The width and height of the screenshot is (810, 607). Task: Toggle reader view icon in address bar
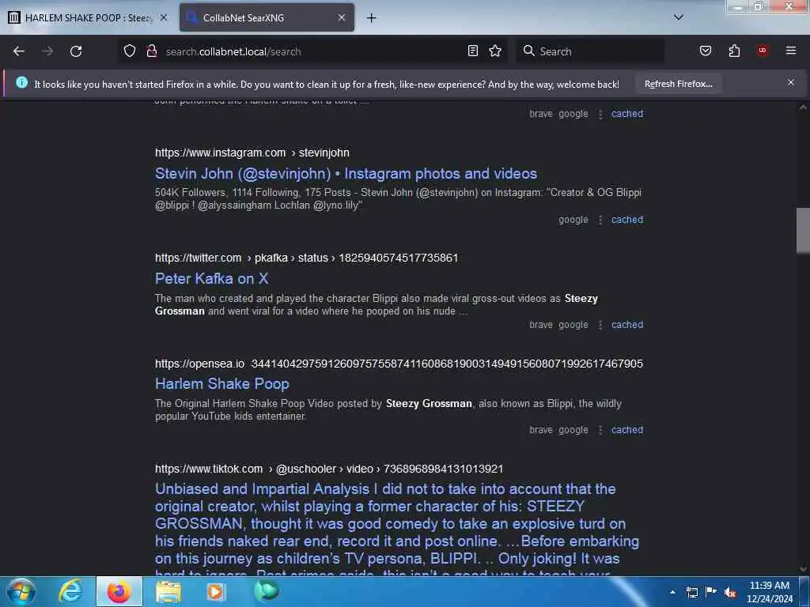473,51
